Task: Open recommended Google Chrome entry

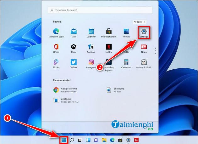Action: pos(65,90)
